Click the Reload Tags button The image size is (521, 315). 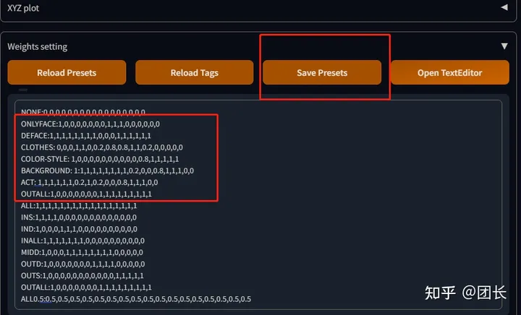[x=195, y=72]
